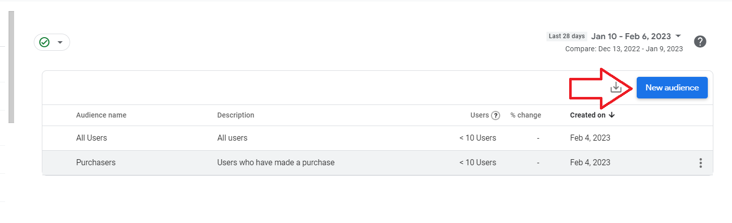Screen dimensions: 732x223
Task: Click the left vertical scrollbar
Action: pyautogui.click(x=11, y=67)
